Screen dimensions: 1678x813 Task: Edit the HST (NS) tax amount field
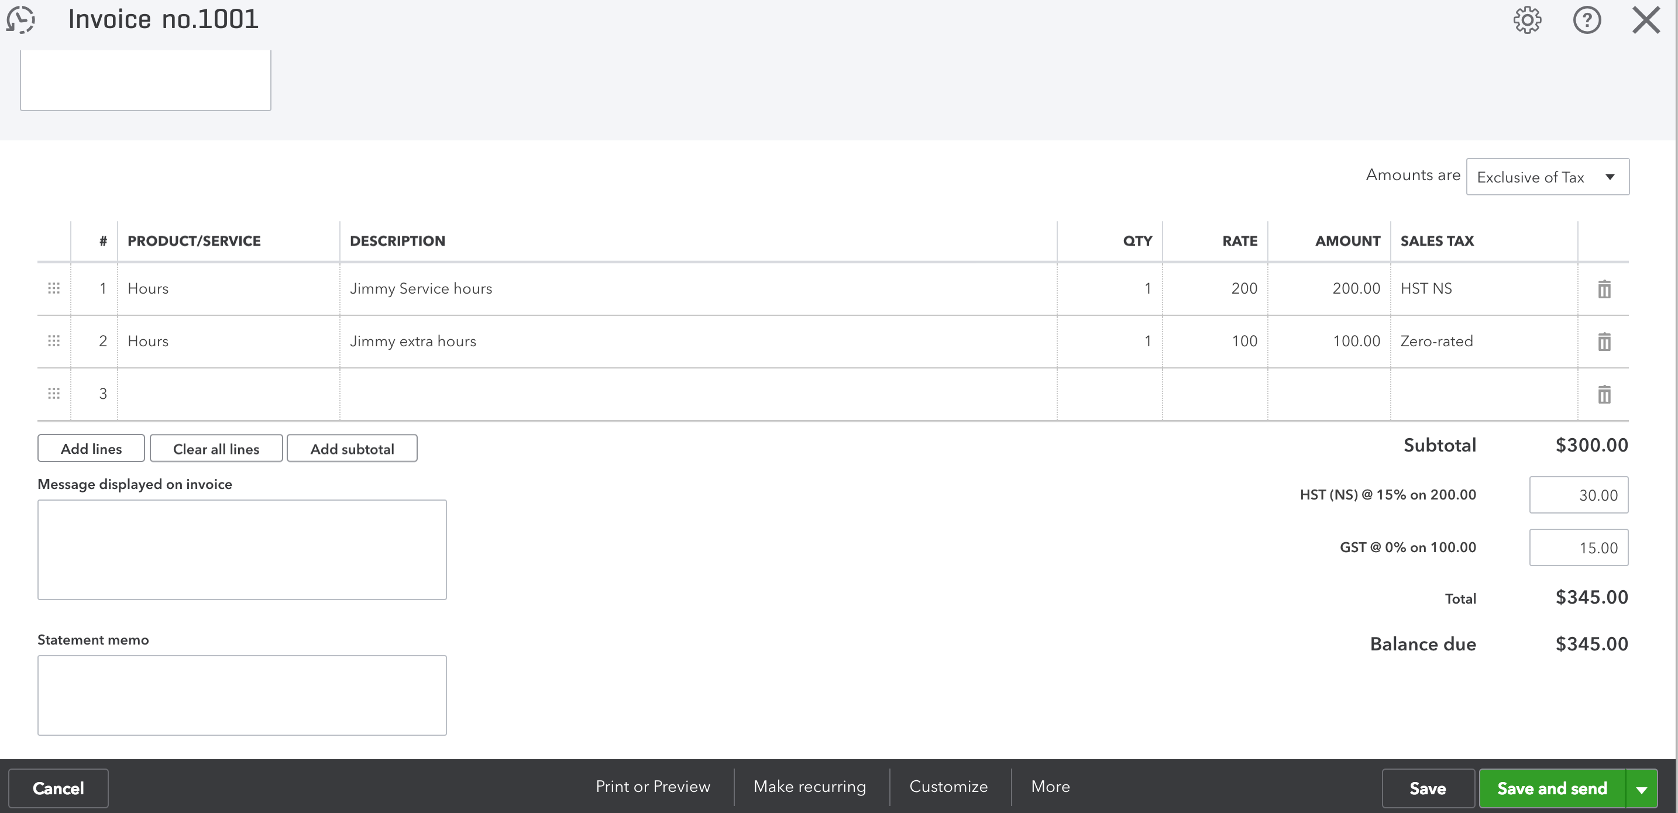tap(1579, 495)
